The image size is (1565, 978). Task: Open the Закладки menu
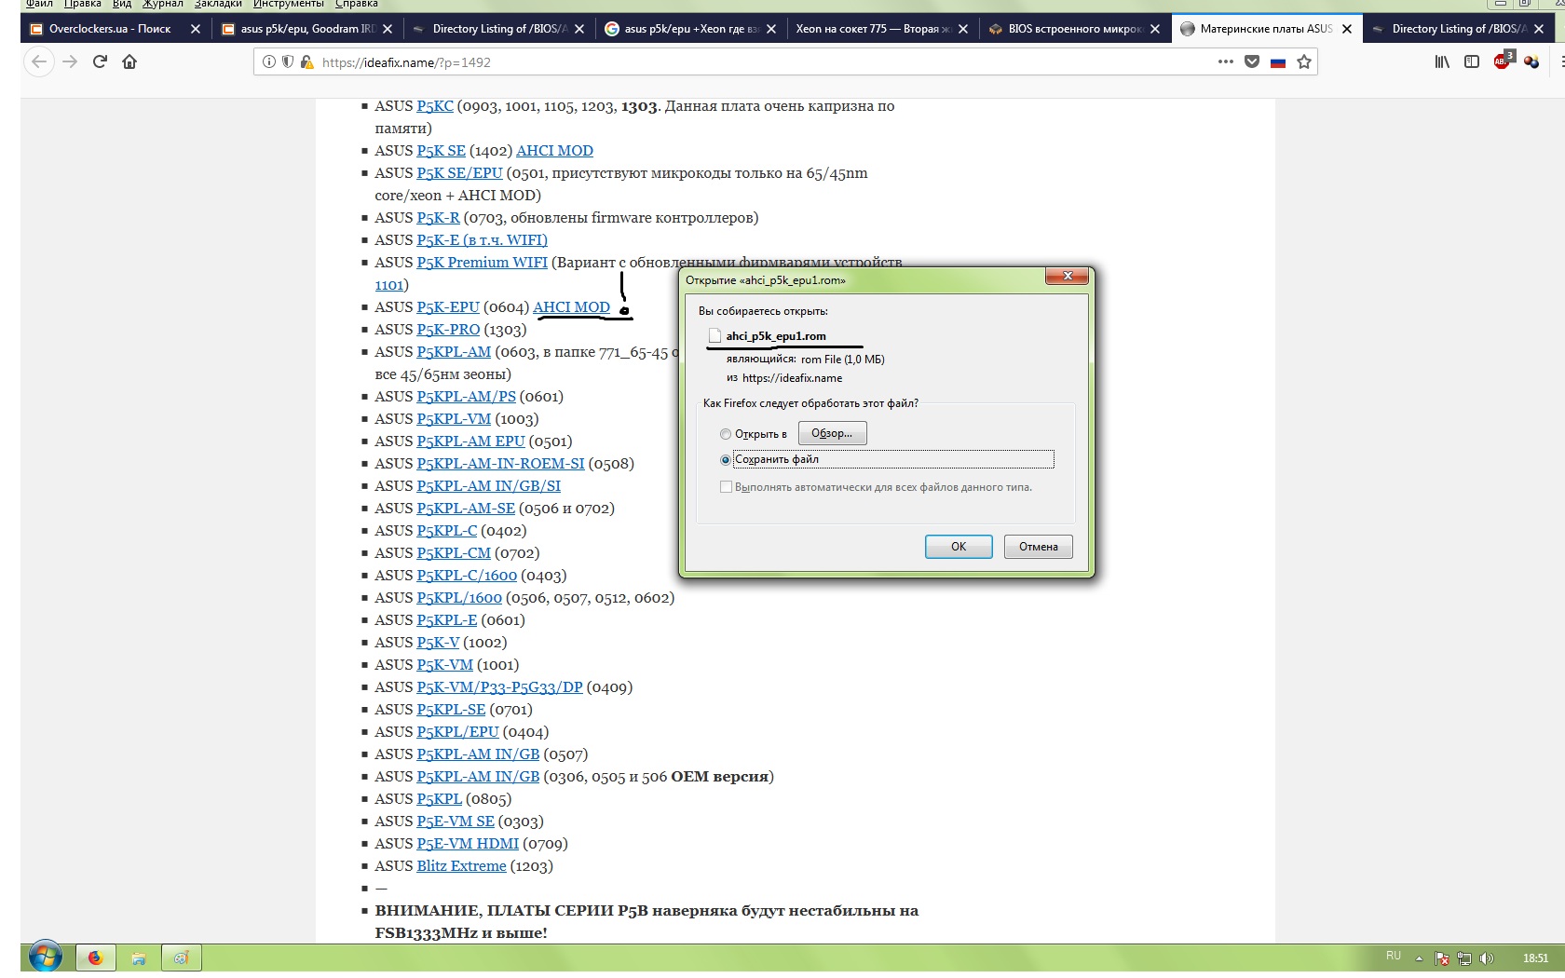(218, 5)
